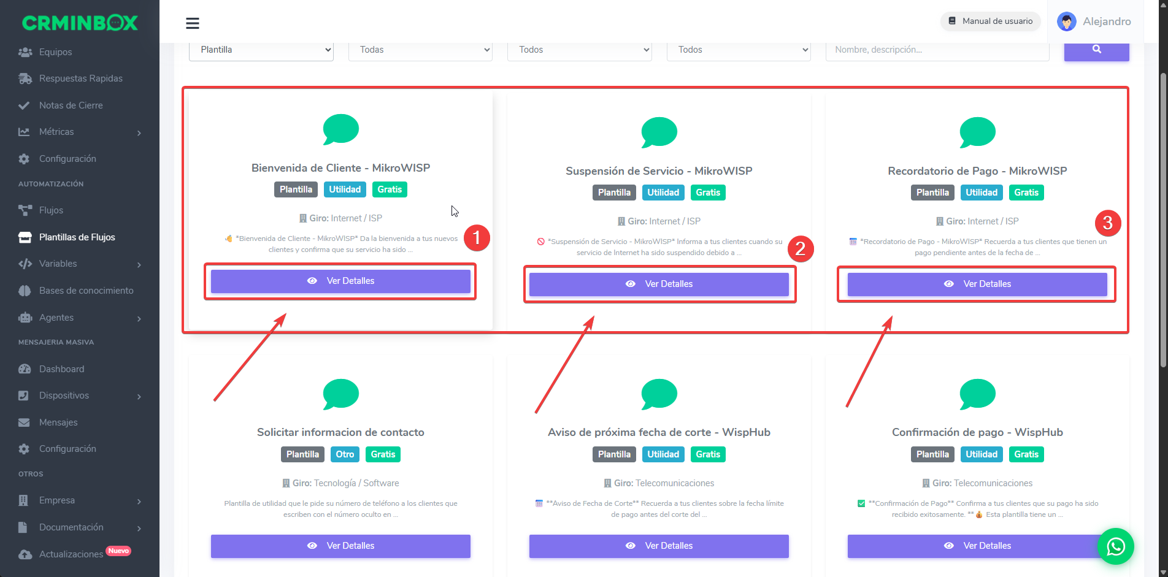View details of Aviso de próxima fecha de corte

659,546
